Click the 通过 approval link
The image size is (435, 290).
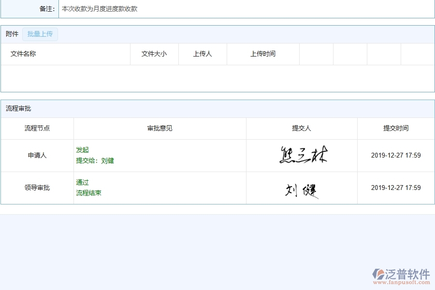(82, 182)
